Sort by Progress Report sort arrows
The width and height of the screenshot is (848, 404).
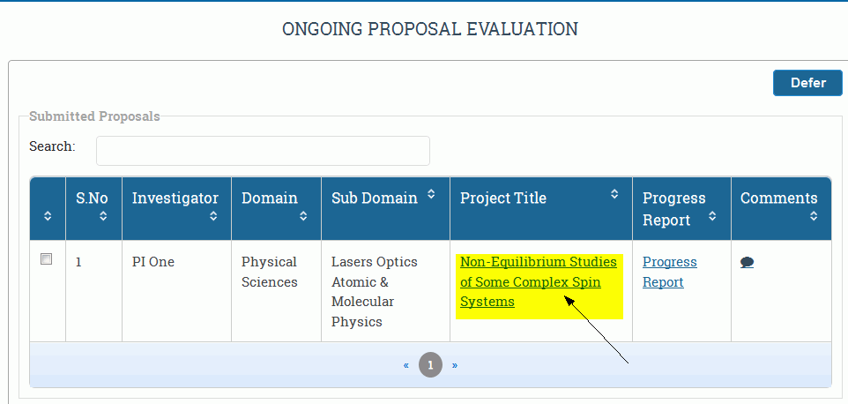coord(712,216)
